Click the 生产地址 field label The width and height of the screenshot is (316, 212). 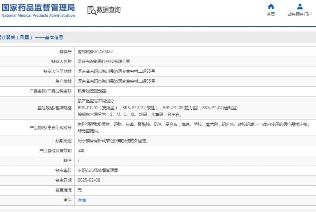(x=63, y=81)
